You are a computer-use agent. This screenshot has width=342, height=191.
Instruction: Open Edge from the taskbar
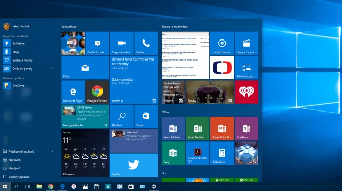(x=62, y=187)
